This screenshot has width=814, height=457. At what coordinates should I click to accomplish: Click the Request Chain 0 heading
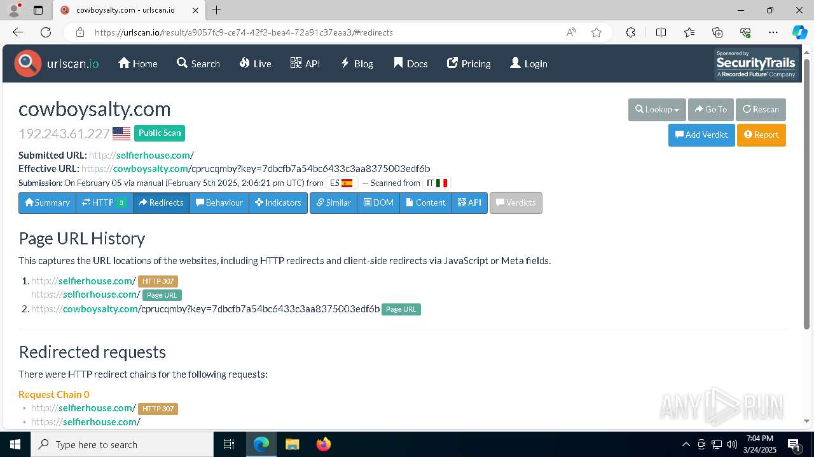tap(54, 394)
